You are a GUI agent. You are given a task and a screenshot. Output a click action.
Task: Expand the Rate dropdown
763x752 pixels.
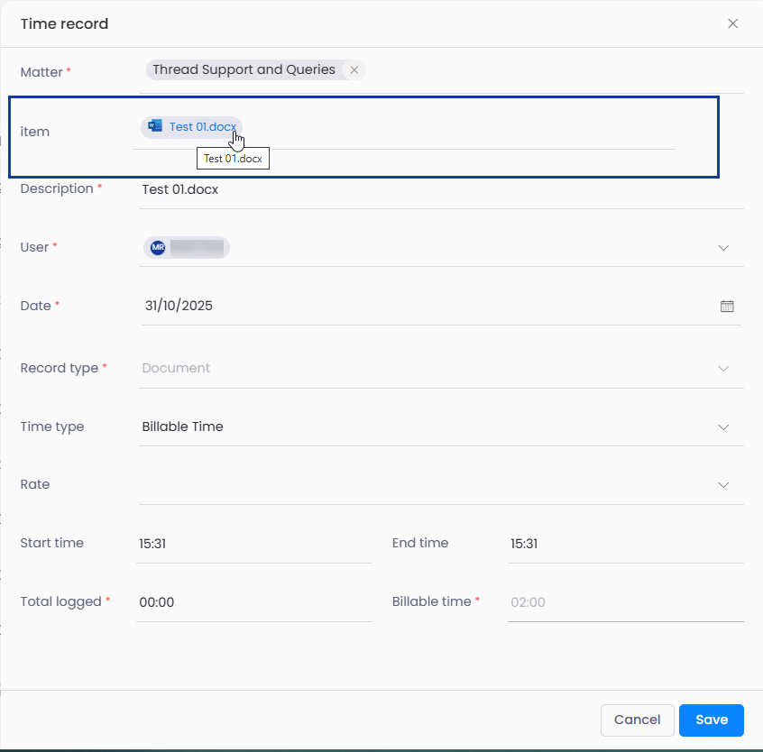pyautogui.click(x=723, y=485)
